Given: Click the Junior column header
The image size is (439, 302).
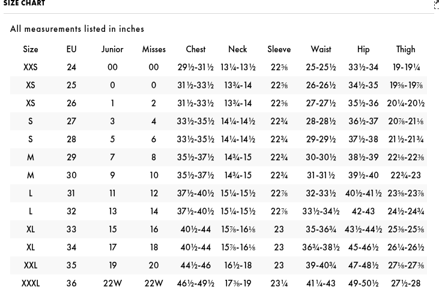Looking at the screenshot, I should 112,49.
